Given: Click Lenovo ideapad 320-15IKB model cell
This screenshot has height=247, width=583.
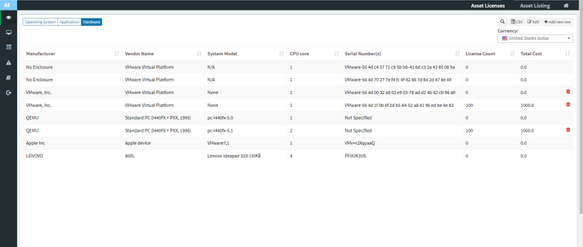Looking at the screenshot, I should click(245, 156).
